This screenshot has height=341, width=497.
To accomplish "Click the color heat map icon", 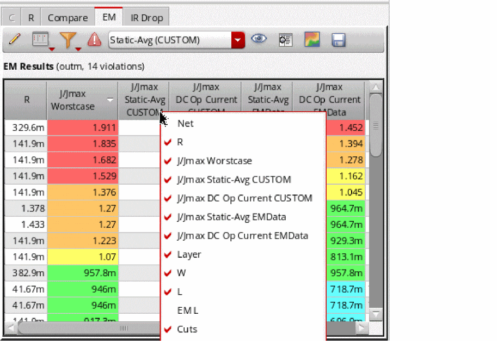I will [312, 40].
